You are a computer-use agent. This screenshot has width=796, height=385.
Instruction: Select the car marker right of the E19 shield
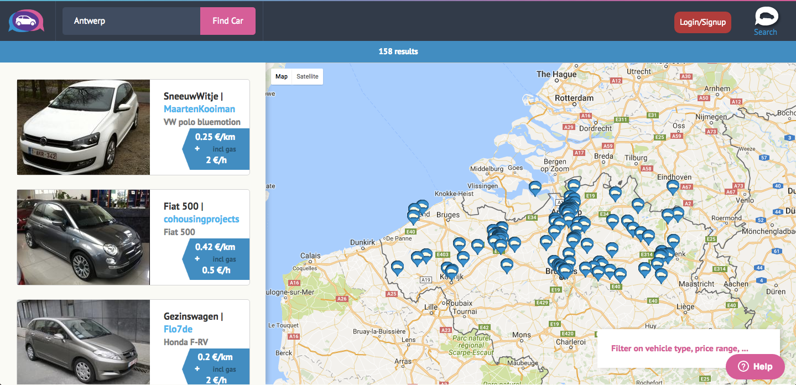[615, 194]
